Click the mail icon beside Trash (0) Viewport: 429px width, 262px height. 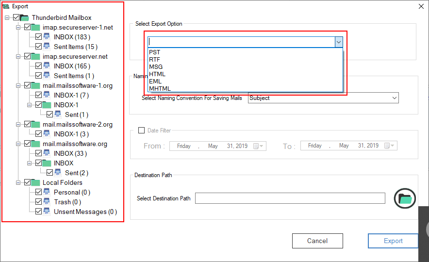47,202
